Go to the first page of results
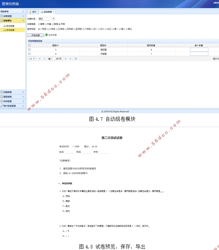Screen dimensions: 219x250 (40, 59)
